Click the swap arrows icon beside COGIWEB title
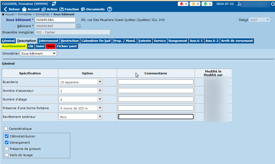This screenshot has width=275, height=164. [x=54, y=4]
